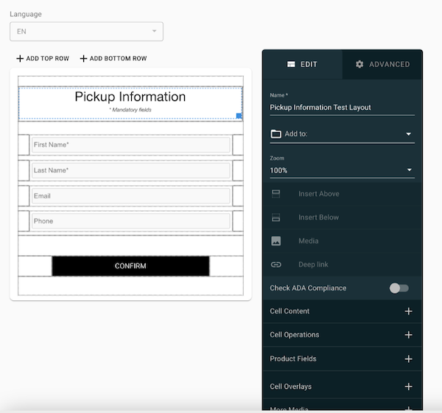Click the Mandatory fields note
The image size is (442, 413).
coord(130,110)
